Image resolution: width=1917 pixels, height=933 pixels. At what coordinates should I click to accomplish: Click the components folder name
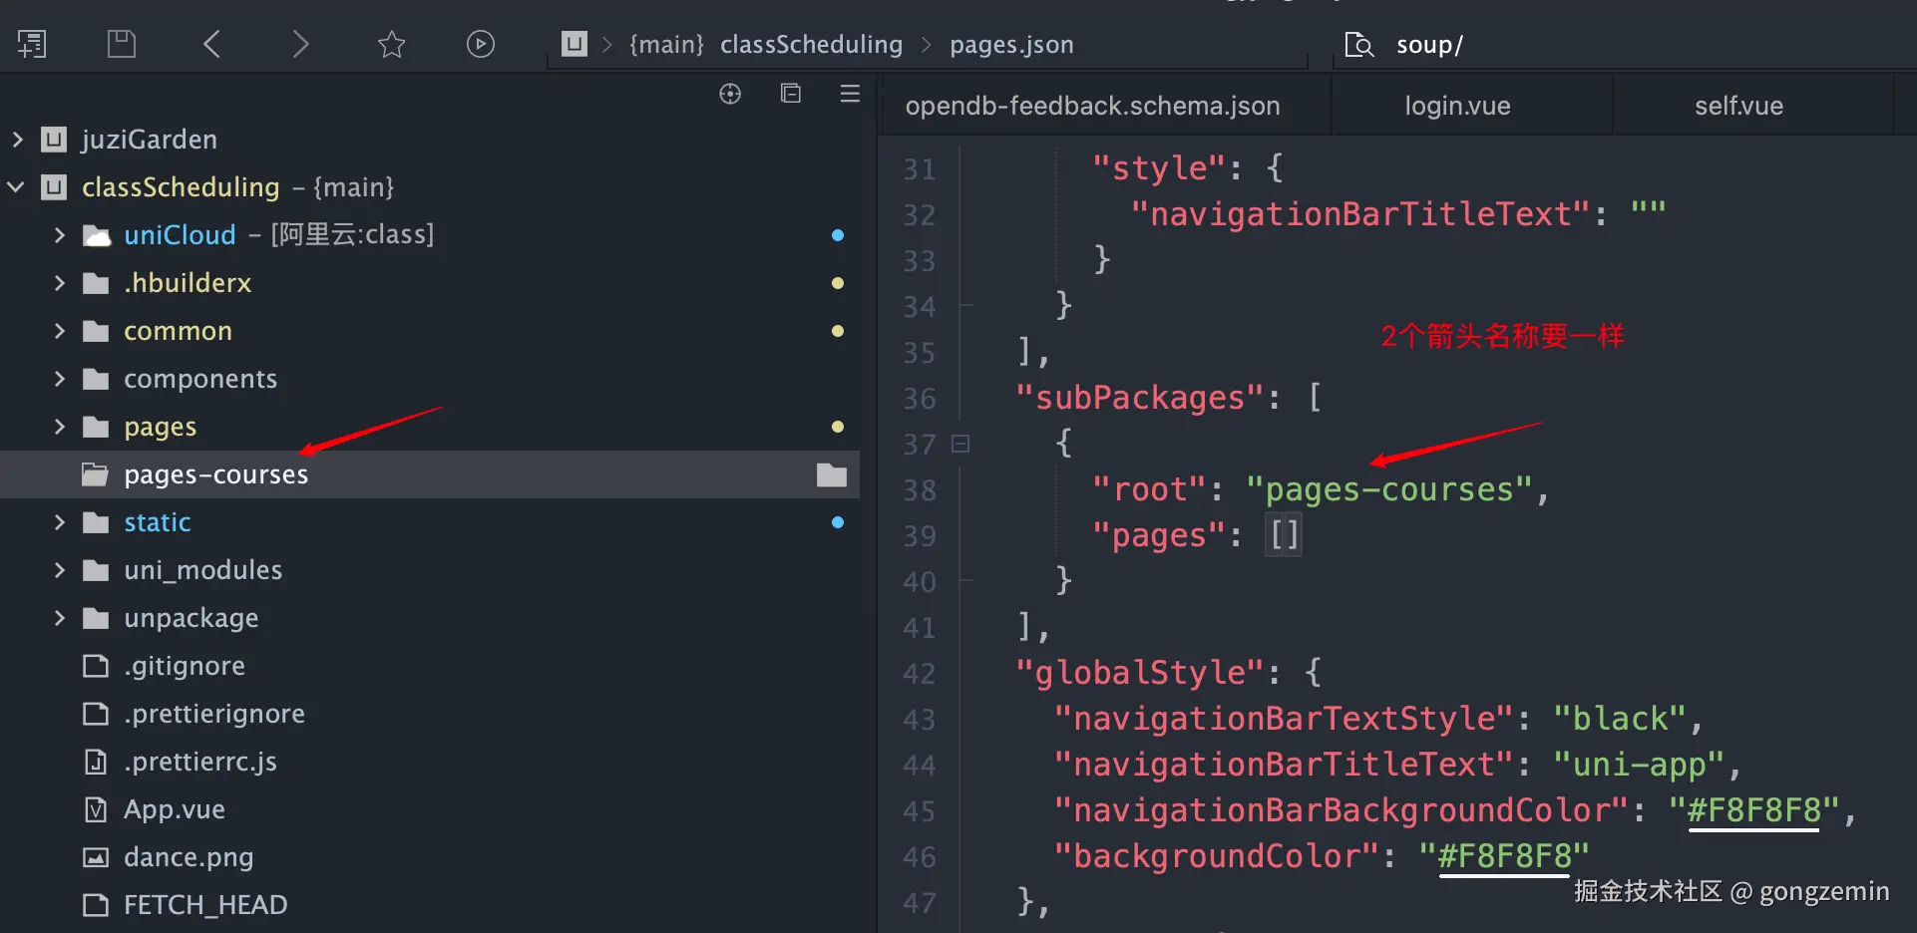coord(200,379)
